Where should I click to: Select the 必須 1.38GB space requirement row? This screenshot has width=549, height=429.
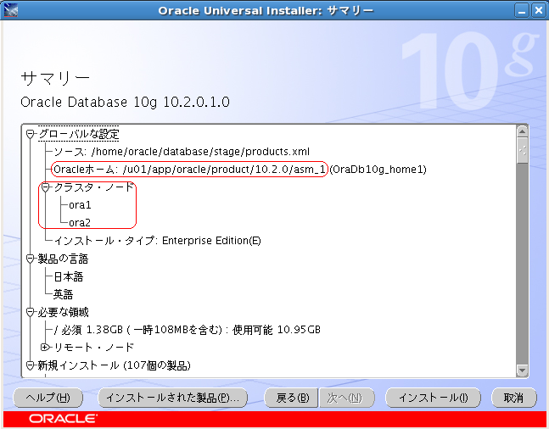coord(187,330)
